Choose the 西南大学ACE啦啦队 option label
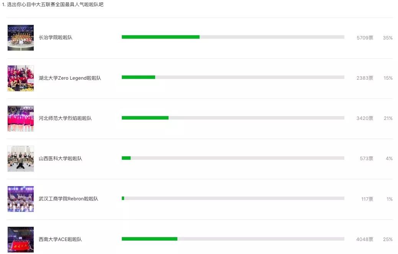 60,239
